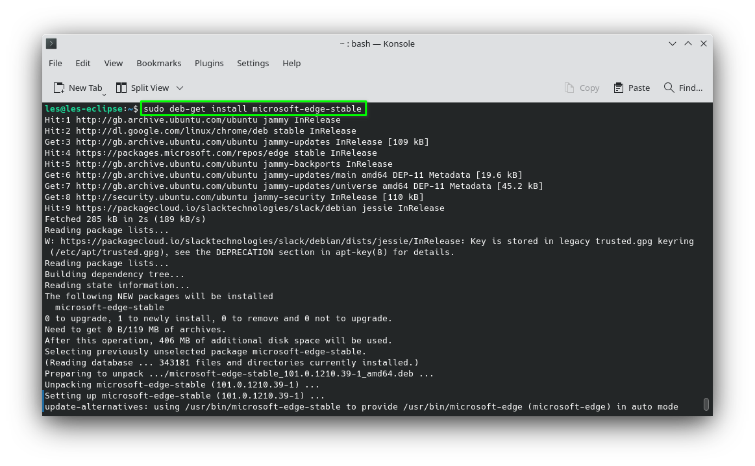Screen dimensions: 755x466
Task: Click the 'update-alternatives' output line
Action: (362, 408)
